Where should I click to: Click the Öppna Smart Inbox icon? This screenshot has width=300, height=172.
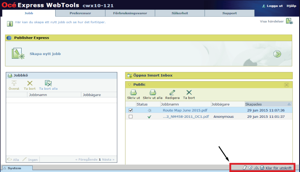(130, 75)
